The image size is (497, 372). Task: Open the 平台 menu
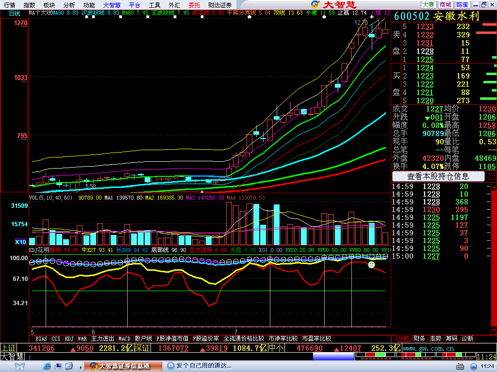point(134,5)
